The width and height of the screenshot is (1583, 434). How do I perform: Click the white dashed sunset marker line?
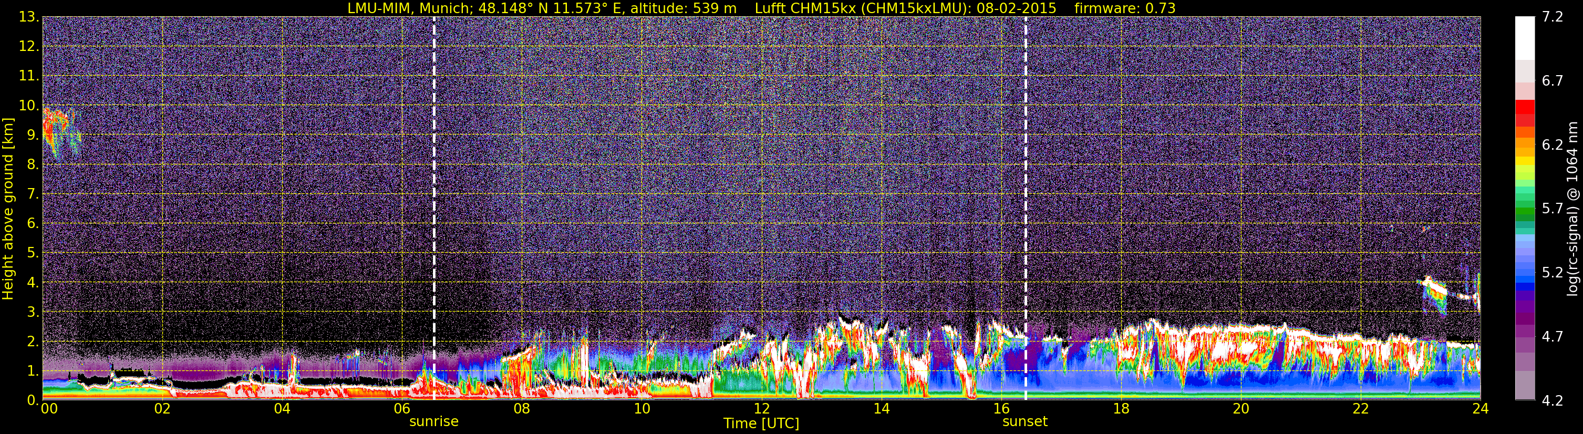tap(1026, 208)
